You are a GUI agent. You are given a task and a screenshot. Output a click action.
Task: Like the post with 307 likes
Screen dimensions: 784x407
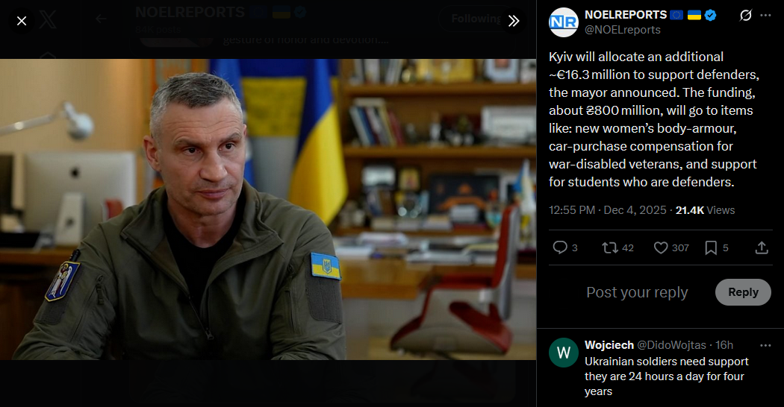pos(661,247)
